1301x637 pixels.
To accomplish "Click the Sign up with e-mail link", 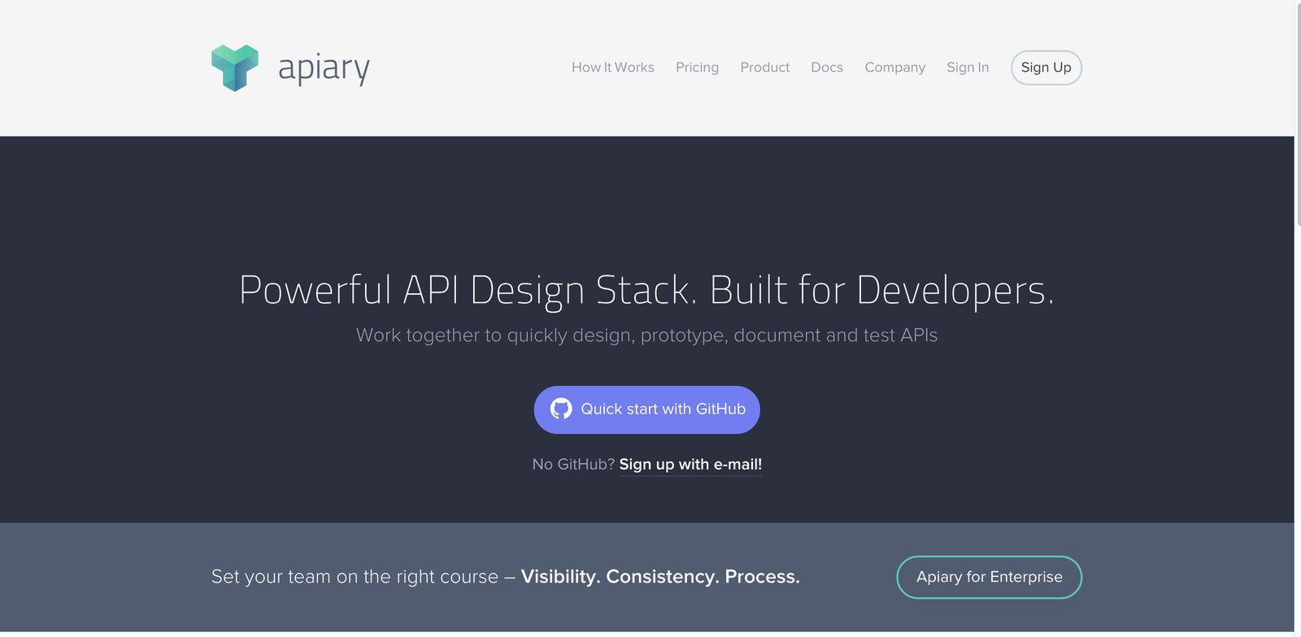I will coord(690,465).
